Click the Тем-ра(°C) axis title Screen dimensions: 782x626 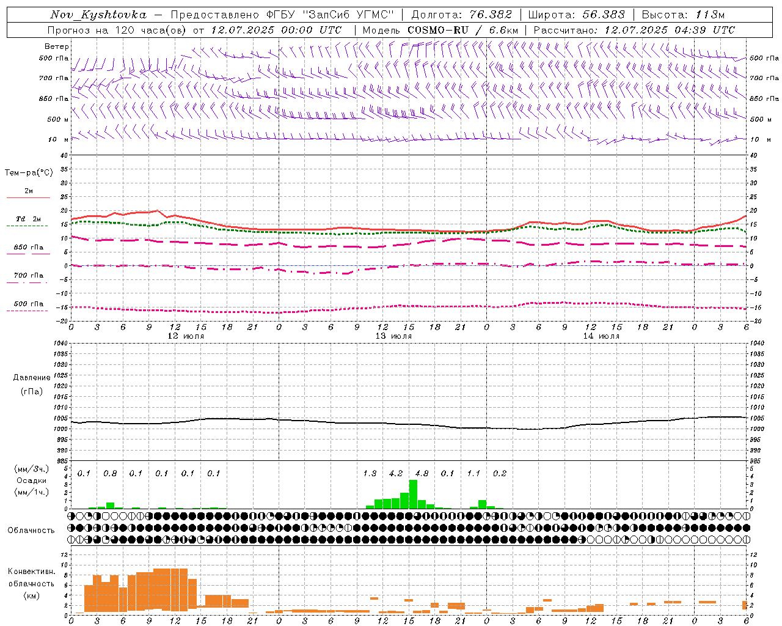click(x=29, y=173)
